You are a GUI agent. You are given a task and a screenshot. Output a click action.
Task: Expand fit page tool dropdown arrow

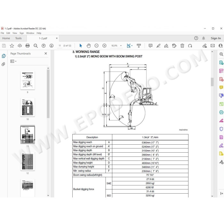(132, 46)
